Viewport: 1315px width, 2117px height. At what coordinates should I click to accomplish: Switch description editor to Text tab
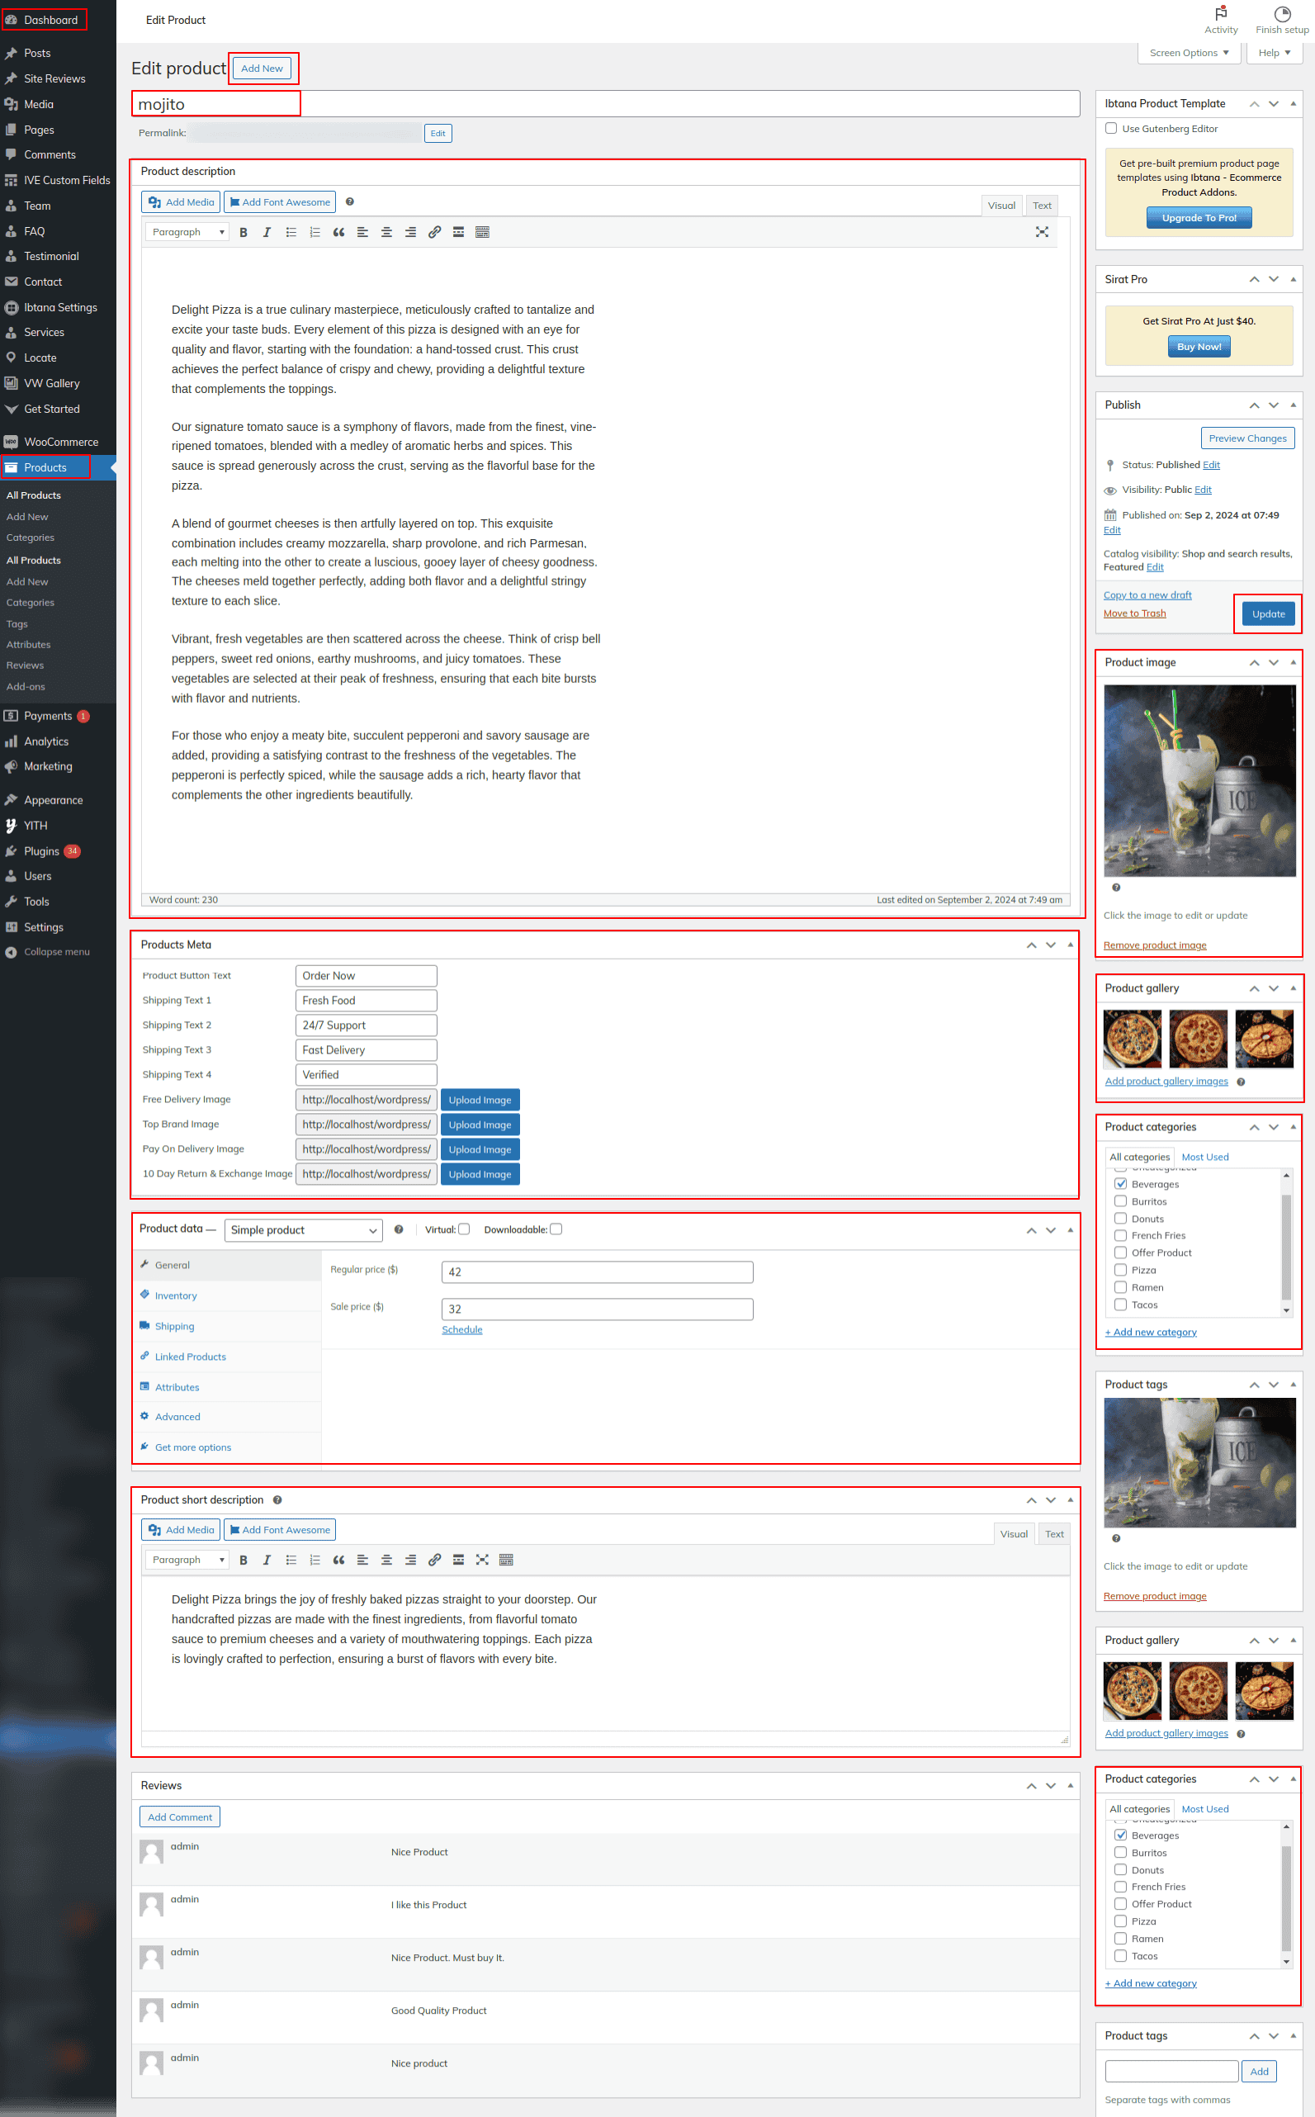click(x=1041, y=206)
